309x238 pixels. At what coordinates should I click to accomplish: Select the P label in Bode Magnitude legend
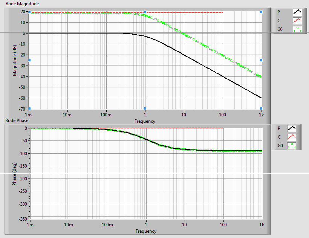click(278, 12)
